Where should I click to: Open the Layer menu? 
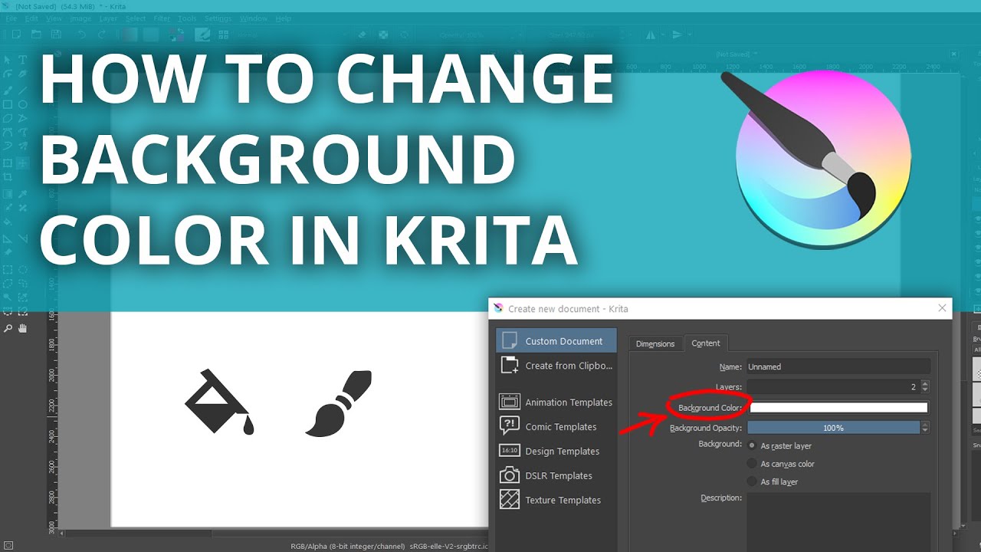pos(109,18)
